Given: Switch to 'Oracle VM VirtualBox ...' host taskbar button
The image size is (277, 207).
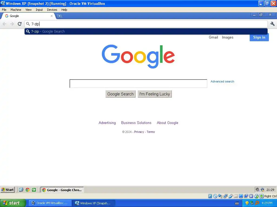Looking at the screenshot, I should point(50,203).
